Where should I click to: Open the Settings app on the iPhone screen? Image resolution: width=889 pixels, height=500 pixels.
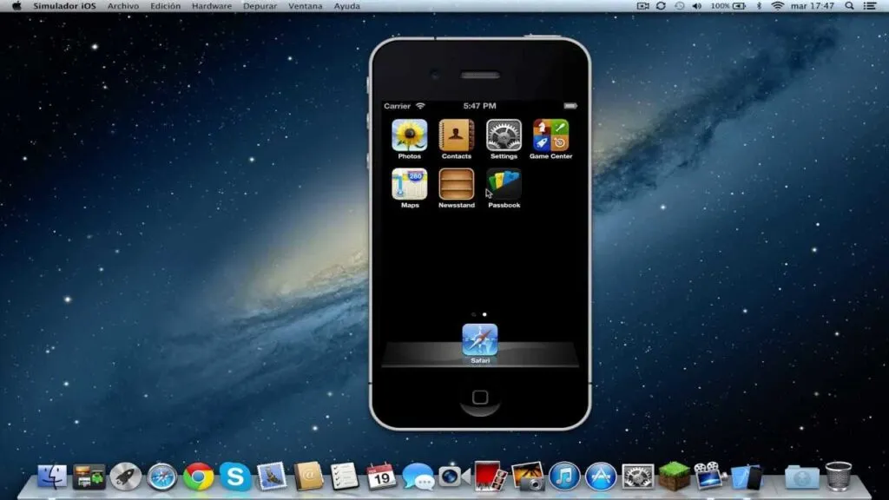(504, 135)
